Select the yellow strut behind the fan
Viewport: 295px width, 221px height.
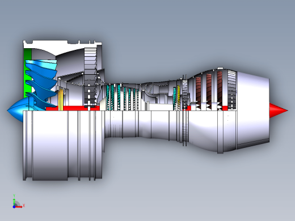tap(61, 99)
